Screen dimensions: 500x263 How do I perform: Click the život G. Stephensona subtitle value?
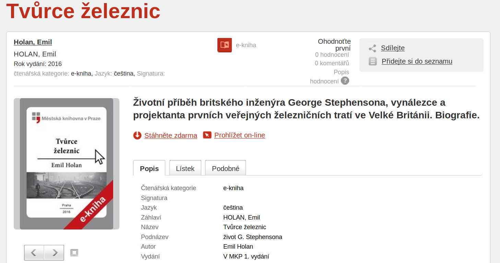tap(253, 237)
